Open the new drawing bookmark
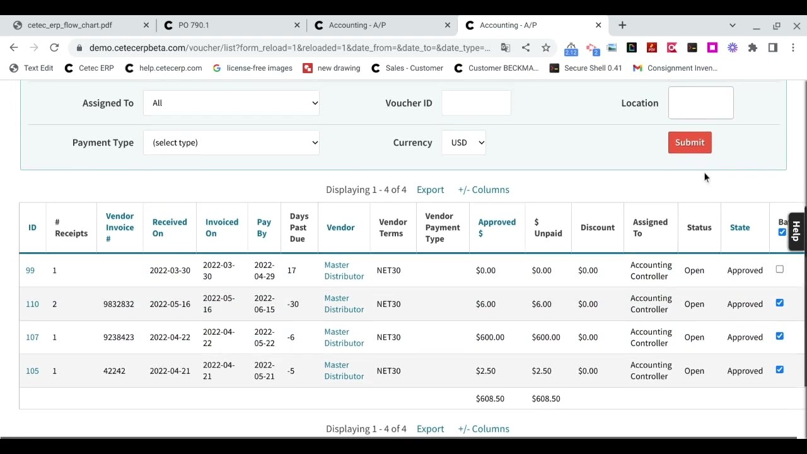The image size is (807, 454). click(332, 68)
